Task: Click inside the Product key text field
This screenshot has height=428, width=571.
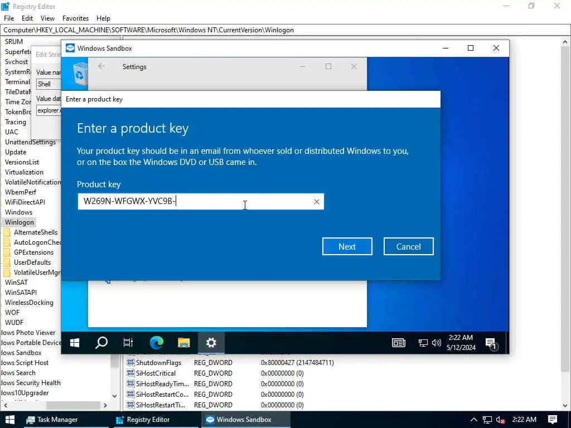Action: pyautogui.click(x=201, y=202)
